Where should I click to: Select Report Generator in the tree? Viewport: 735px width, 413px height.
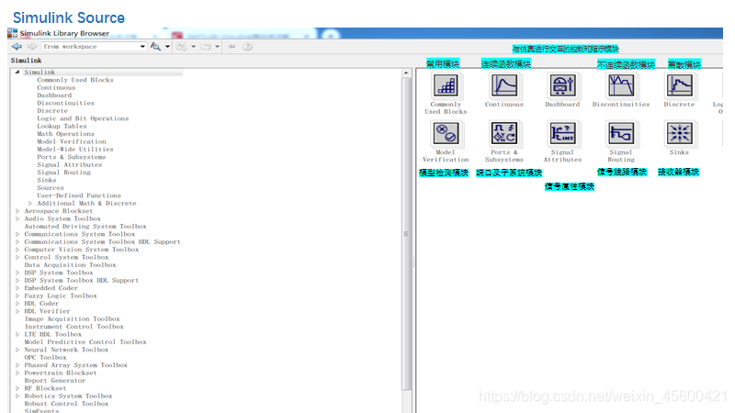click(x=55, y=381)
